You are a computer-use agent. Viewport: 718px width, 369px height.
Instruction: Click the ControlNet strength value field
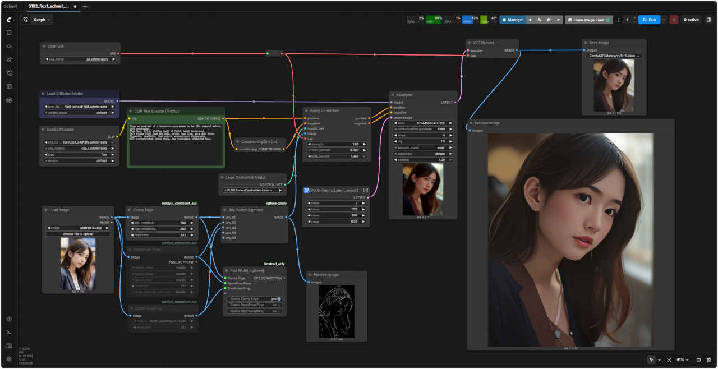[337, 144]
